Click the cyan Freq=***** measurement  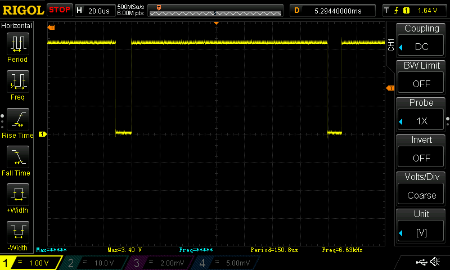pos(196,250)
